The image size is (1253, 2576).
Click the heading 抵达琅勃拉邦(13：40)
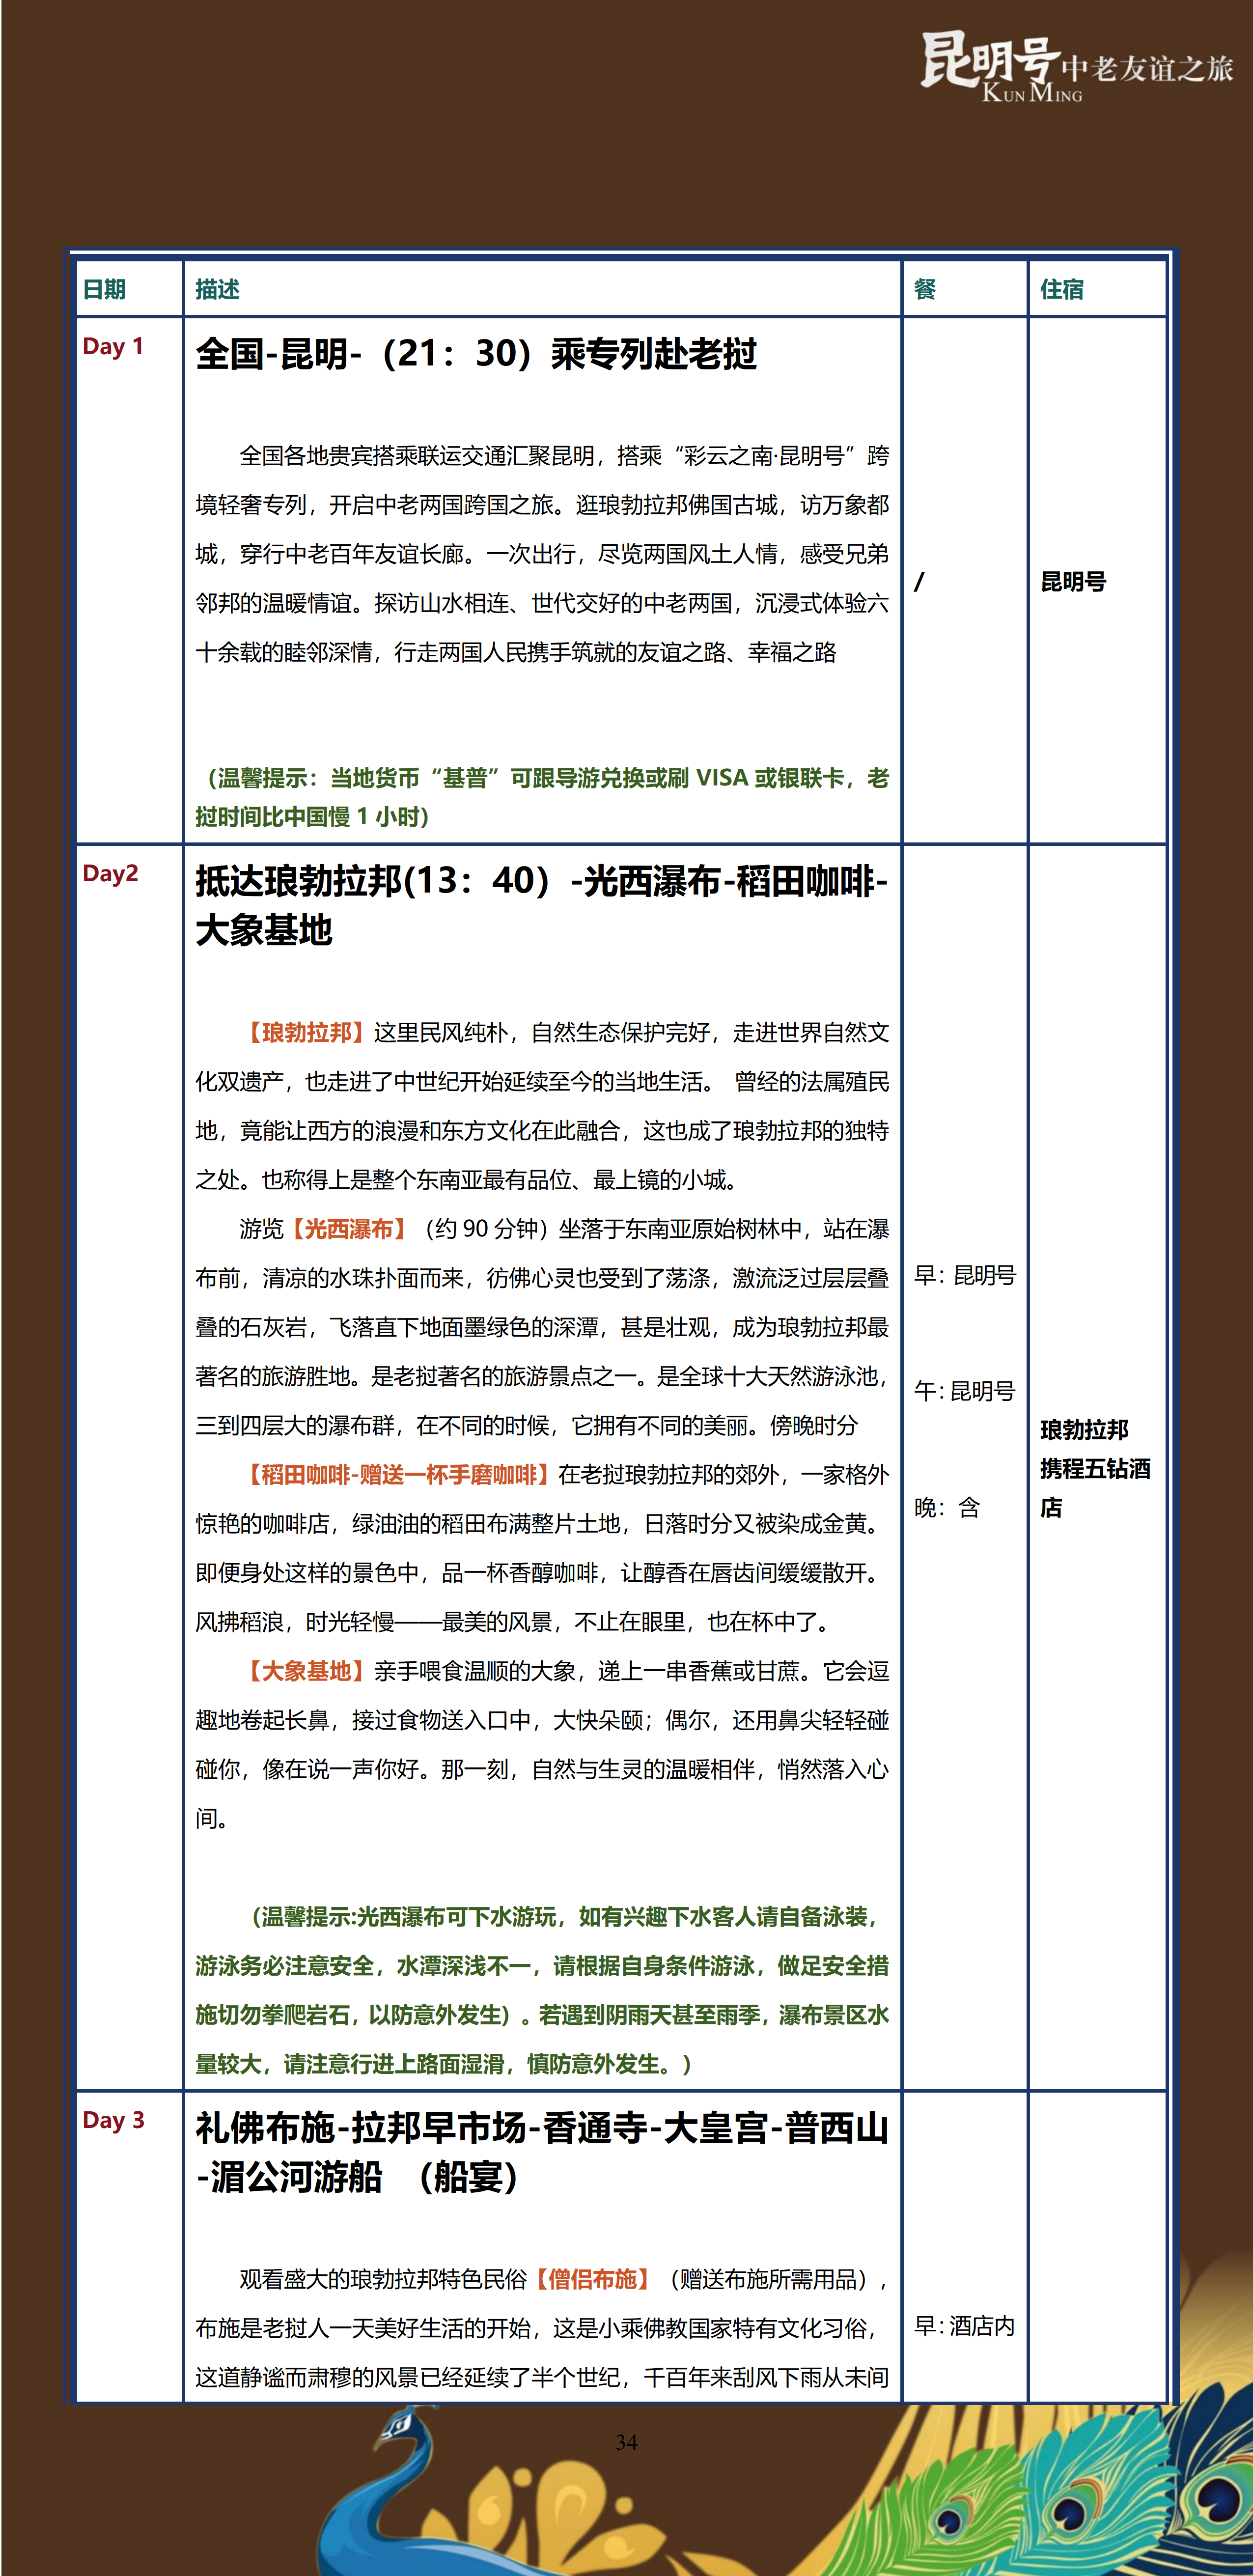[x=541, y=905]
